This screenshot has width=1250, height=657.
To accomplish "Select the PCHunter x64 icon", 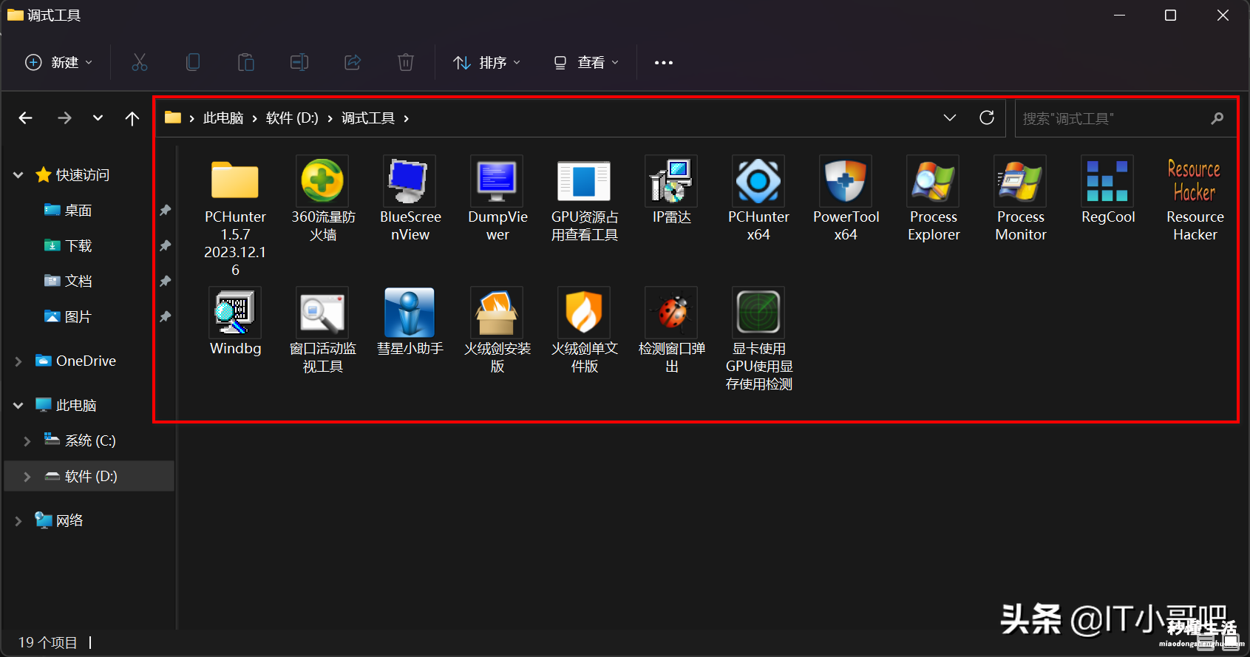I will (x=758, y=181).
